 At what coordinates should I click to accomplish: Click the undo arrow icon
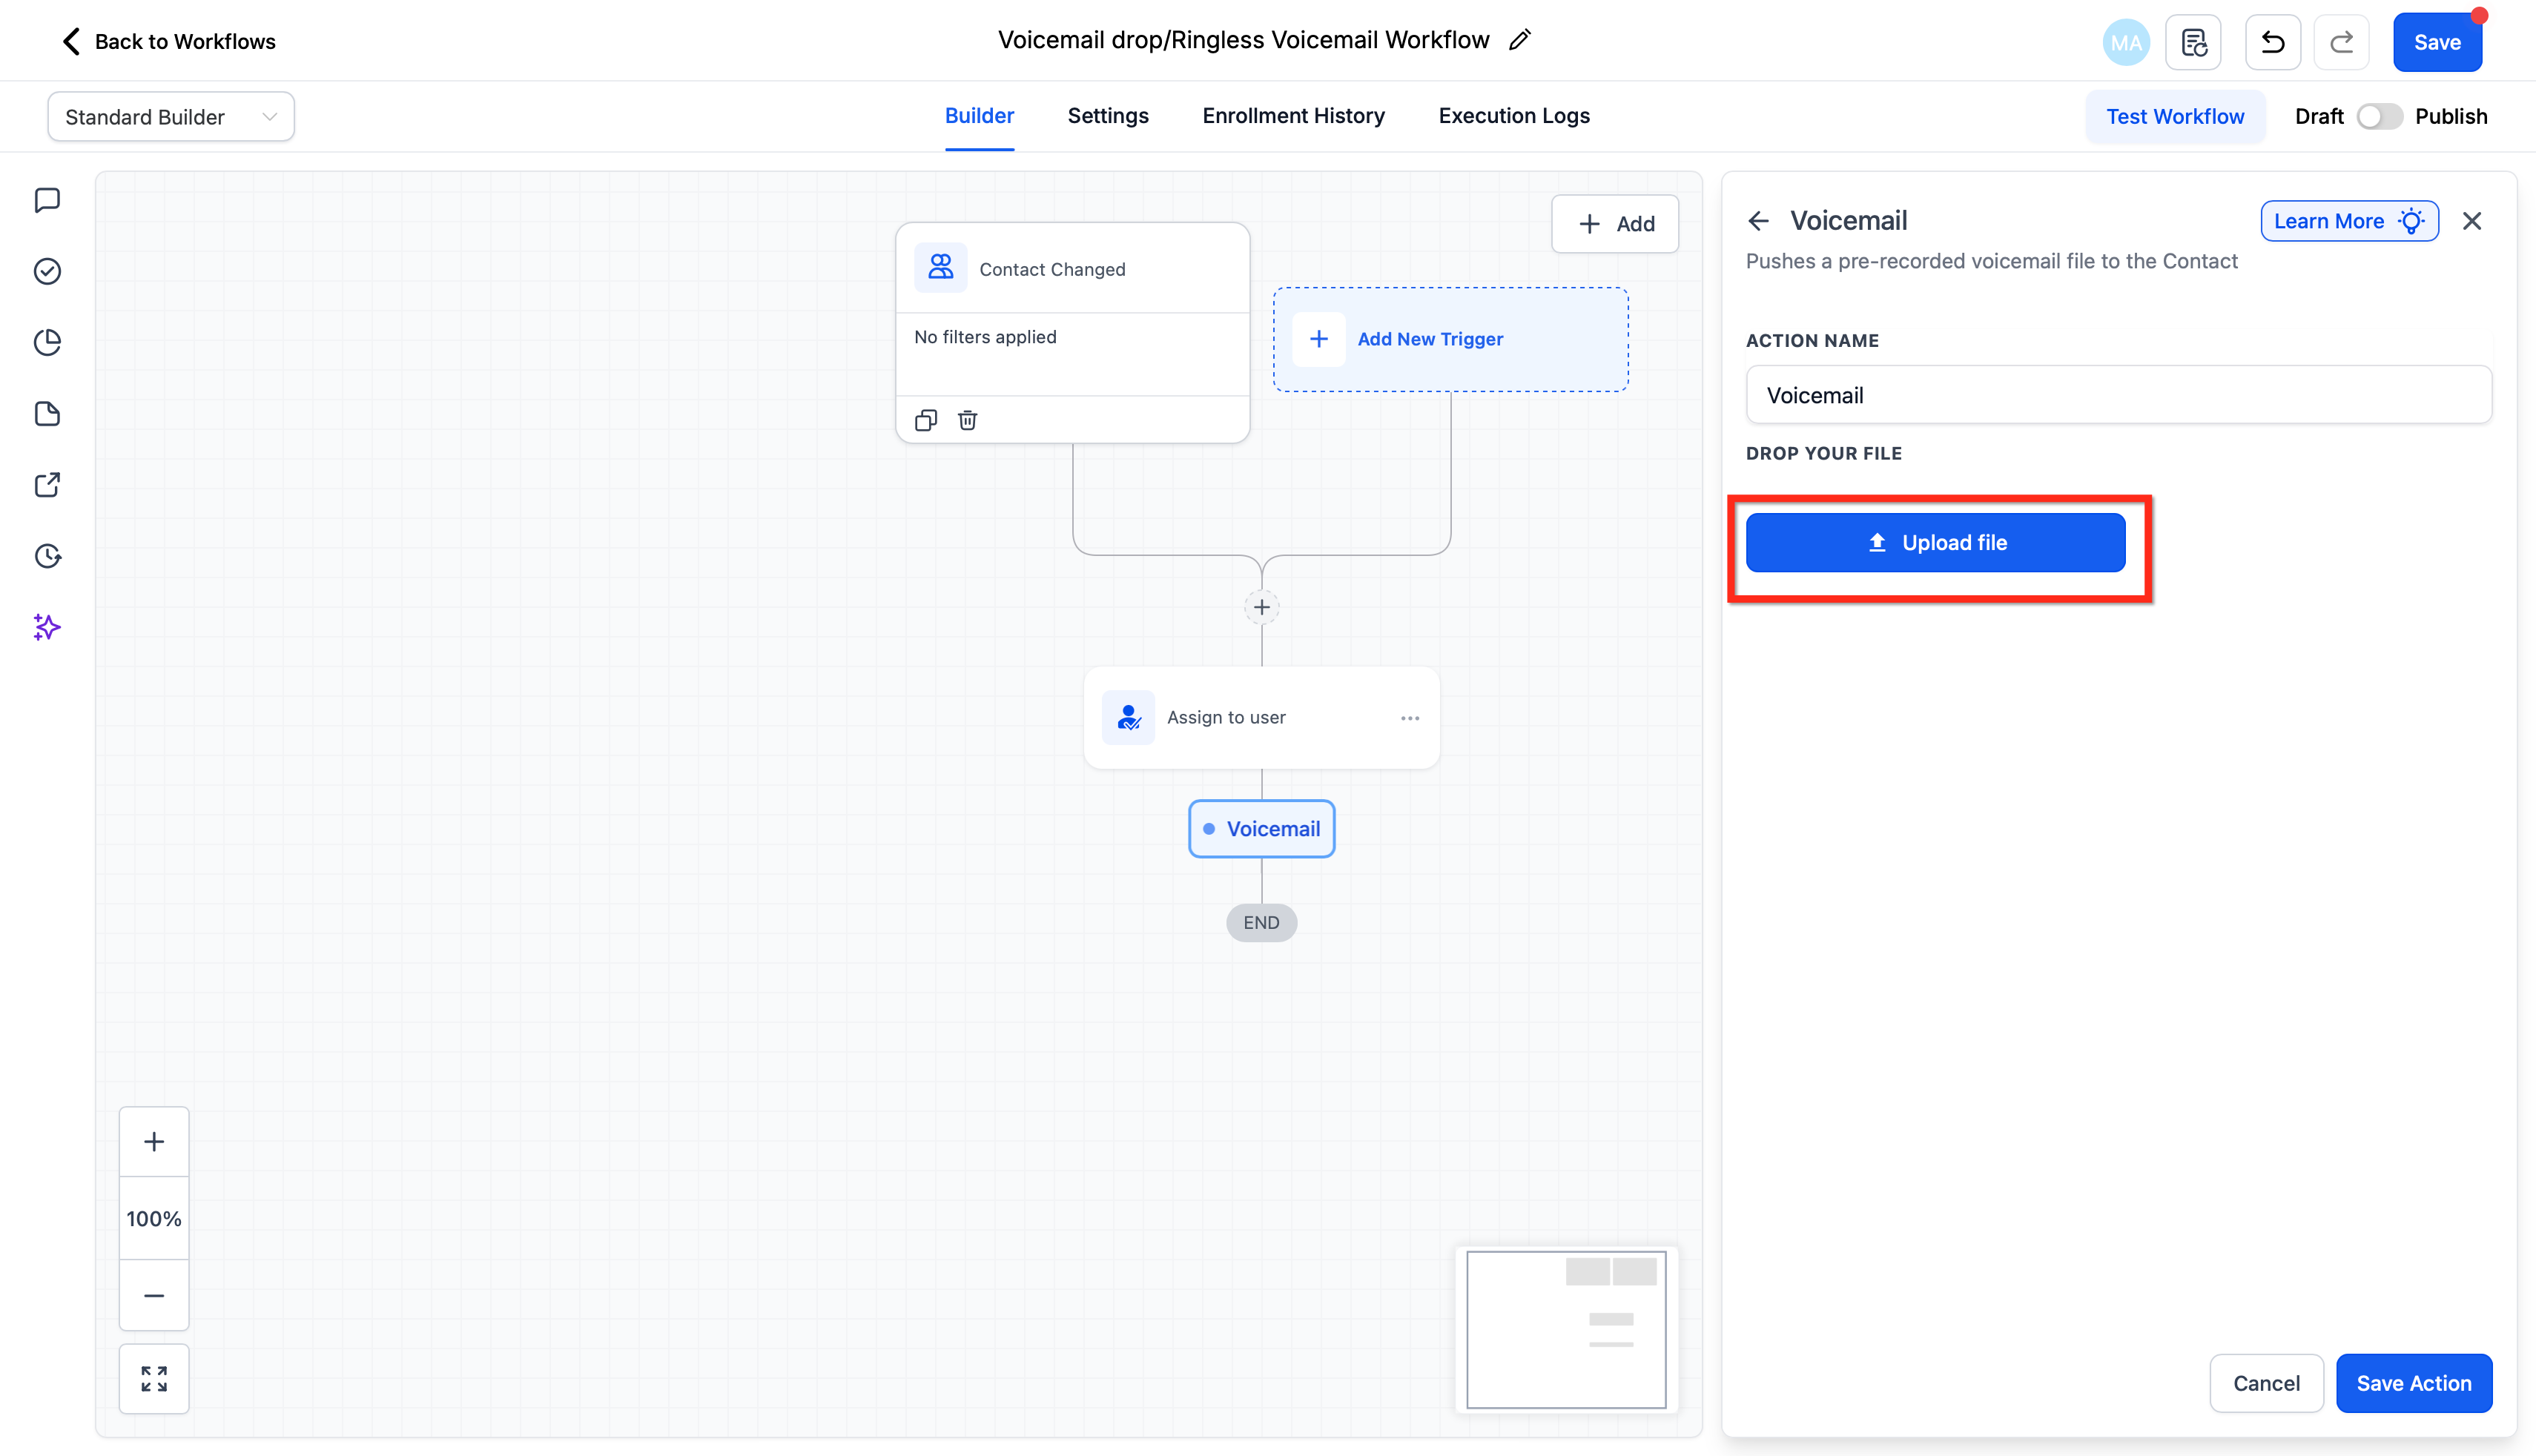click(2272, 42)
